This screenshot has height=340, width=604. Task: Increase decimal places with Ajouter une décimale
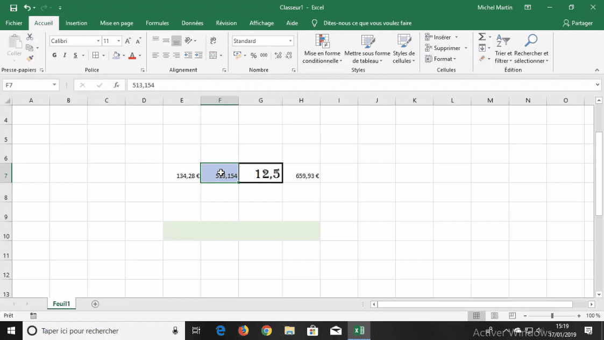point(278,55)
